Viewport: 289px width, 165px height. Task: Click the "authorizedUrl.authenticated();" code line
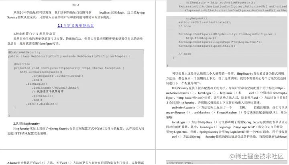205,22
